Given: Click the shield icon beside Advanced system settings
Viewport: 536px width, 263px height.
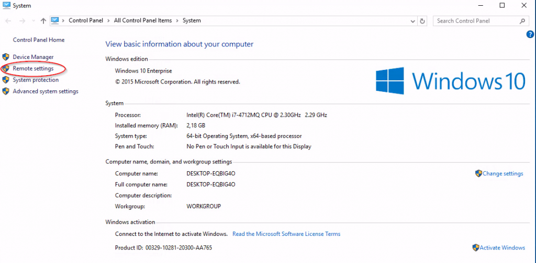Looking at the screenshot, I should (5, 91).
